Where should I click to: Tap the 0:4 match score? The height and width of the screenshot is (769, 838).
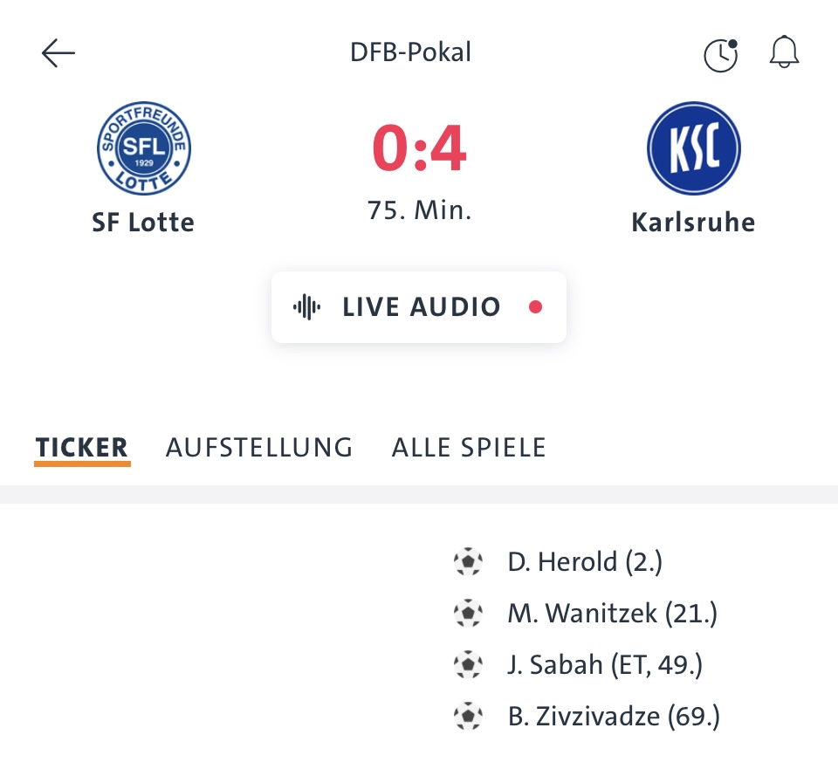tap(419, 148)
